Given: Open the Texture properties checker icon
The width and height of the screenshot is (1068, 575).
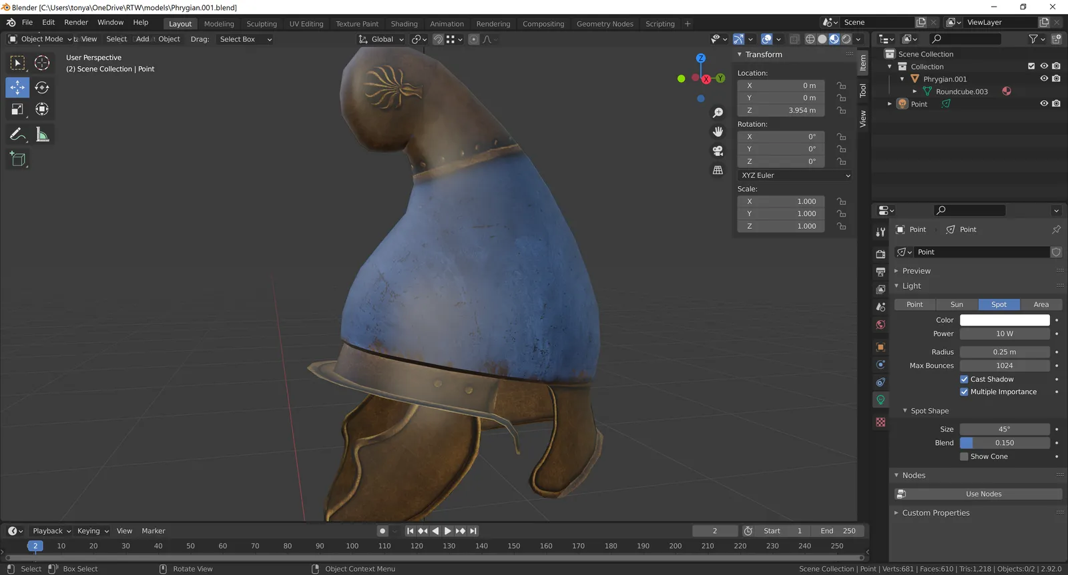Looking at the screenshot, I should coord(880,422).
